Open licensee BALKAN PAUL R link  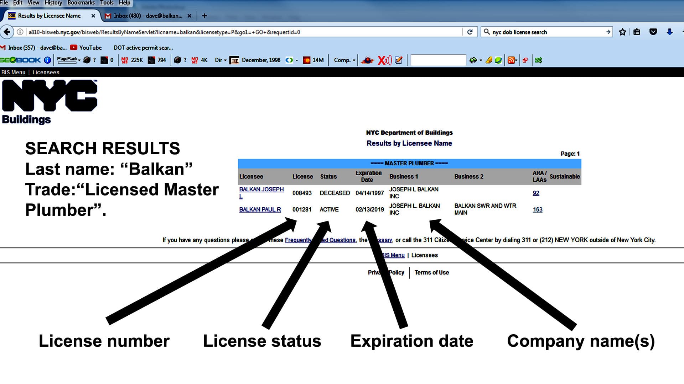click(260, 209)
